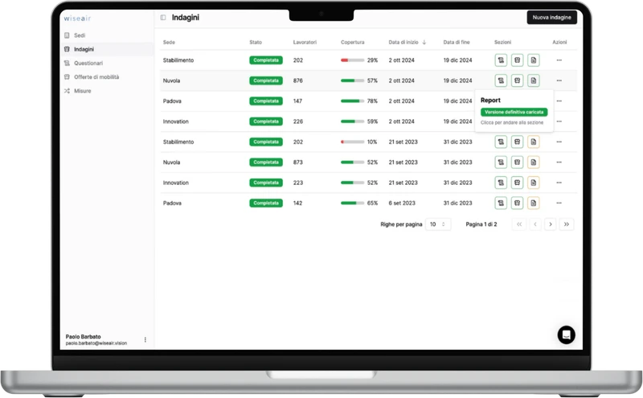Open mobility offers section for Stabilimento 29% row
This screenshot has height=398, width=643.
(x=517, y=60)
